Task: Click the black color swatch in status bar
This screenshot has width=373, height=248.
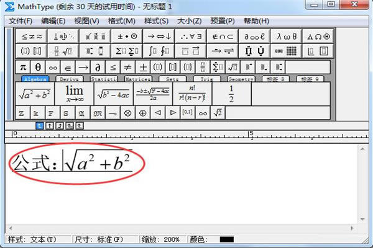Action: point(226,239)
